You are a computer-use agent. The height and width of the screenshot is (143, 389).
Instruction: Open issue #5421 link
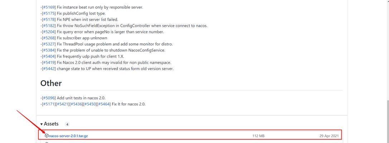pos(63,104)
